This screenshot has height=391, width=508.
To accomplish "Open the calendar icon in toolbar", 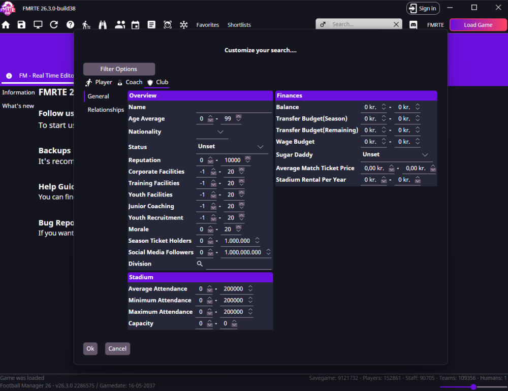I will pyautogui.click(x=136, y=25).
